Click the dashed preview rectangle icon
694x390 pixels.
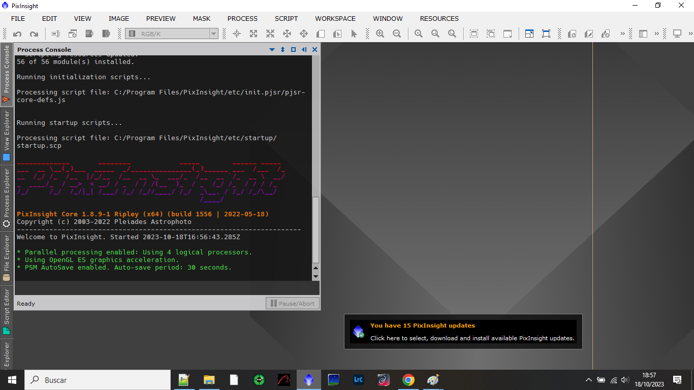coord(474,34)
